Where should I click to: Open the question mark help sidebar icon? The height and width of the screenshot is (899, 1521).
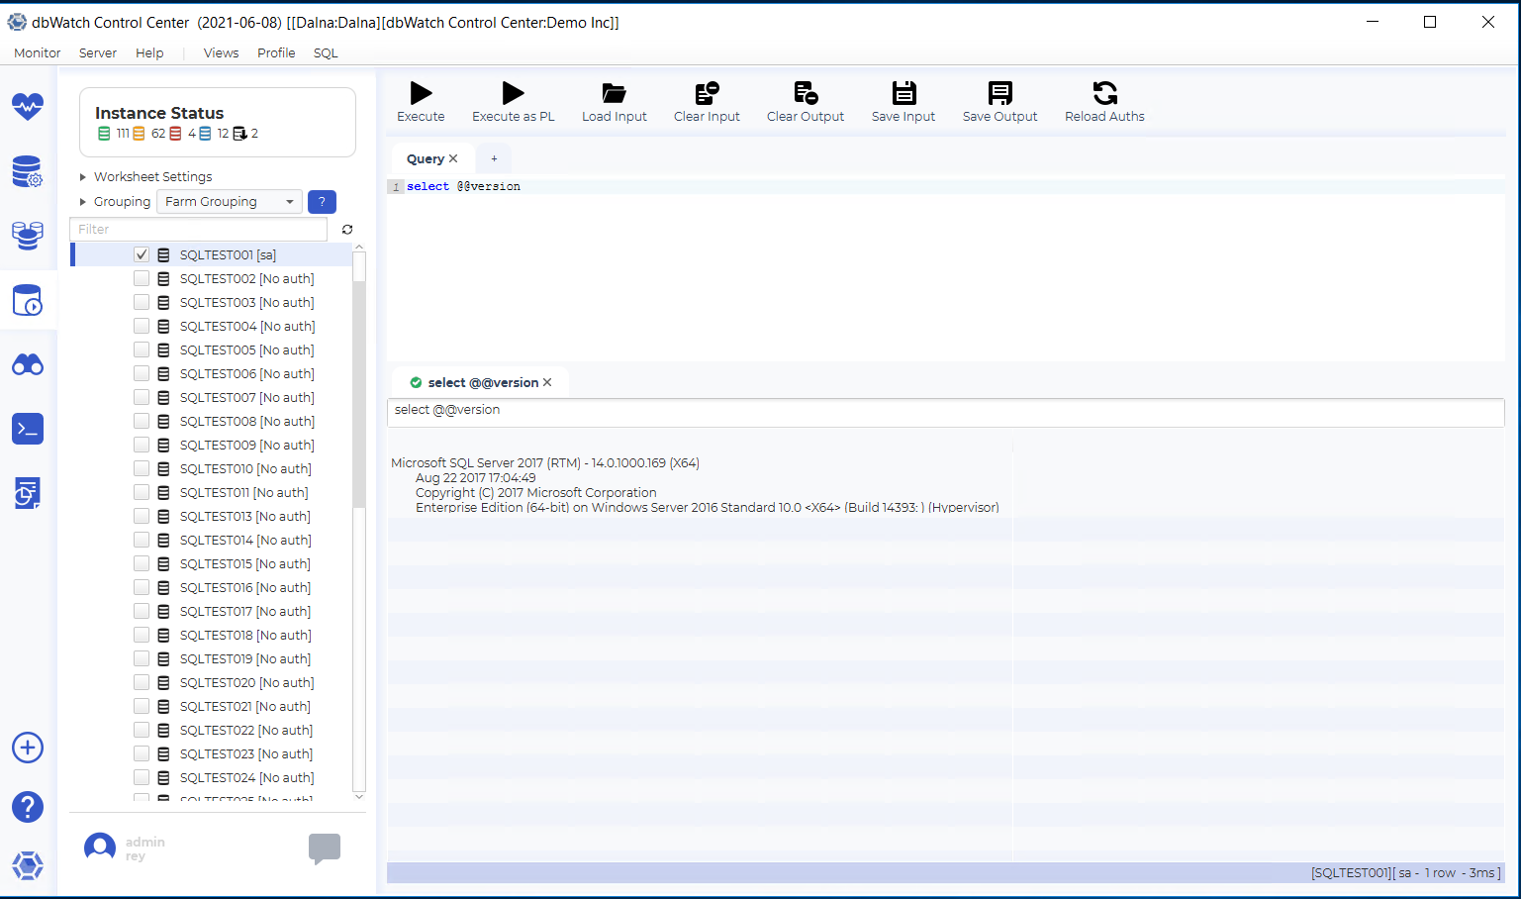point(28,807)
